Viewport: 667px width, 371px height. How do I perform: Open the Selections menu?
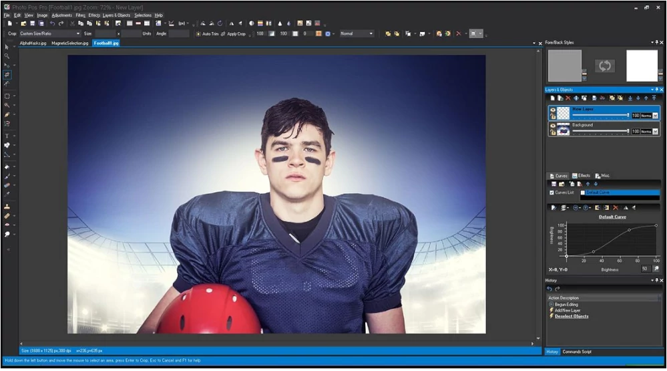click(x=143, y=15)
